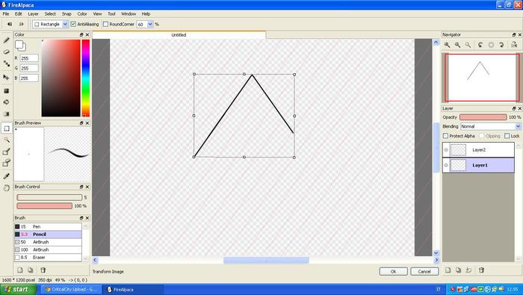Click the layer Opacity slider
This screenshot has width=523, height=295.
483,117
